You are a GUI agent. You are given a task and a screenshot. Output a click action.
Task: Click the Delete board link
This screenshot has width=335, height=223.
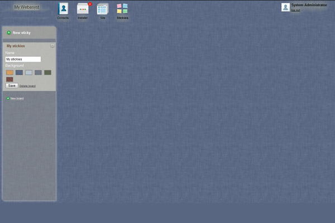click(x=27, y=86)
